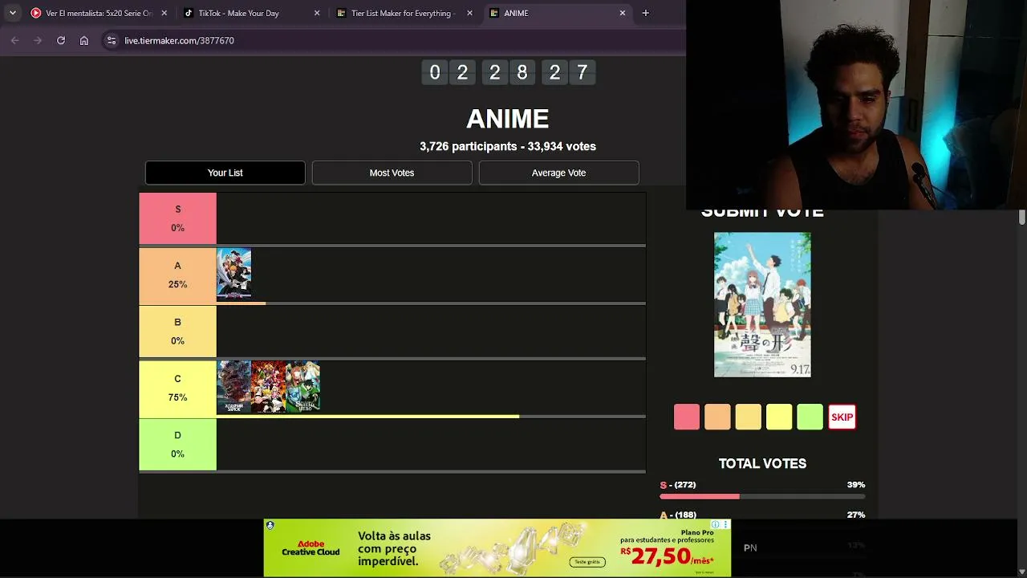Close the TikTok tab
This screenshot has height=578, width=1027.
[x=317, y=13]
